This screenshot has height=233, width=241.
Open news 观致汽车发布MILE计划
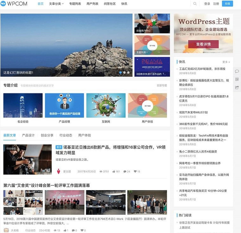(x=193, y=112)
